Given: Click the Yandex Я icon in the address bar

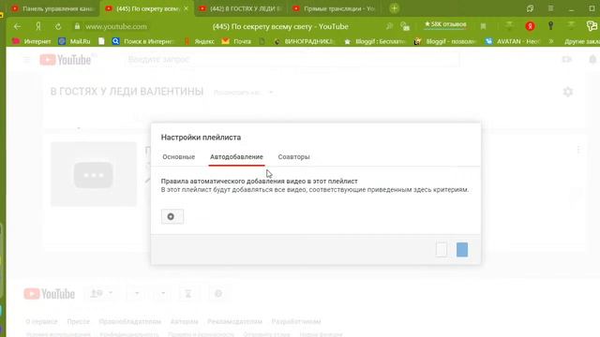Looking at the screenshot, I should pos(38,27).
